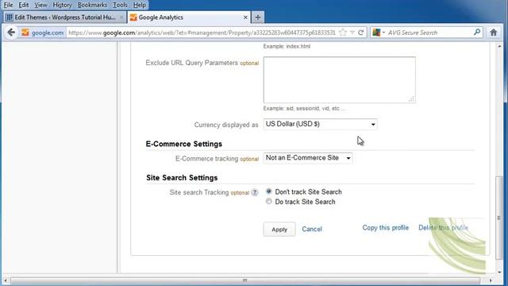The image size is (508, 286).
Task: Bookmark this page with the star icon
Action: 342,33
